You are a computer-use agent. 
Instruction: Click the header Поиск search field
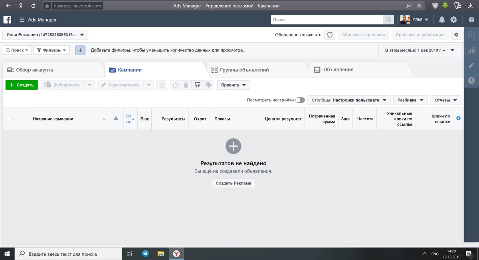327,20
